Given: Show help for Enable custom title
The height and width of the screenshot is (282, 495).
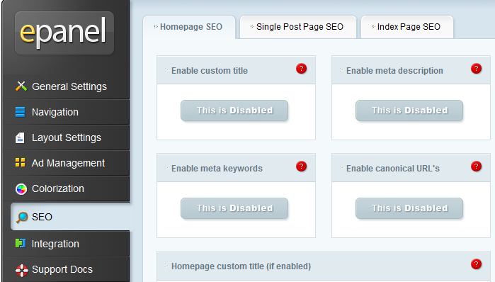Looking at the screenshot, I should [x=301, y=69].
